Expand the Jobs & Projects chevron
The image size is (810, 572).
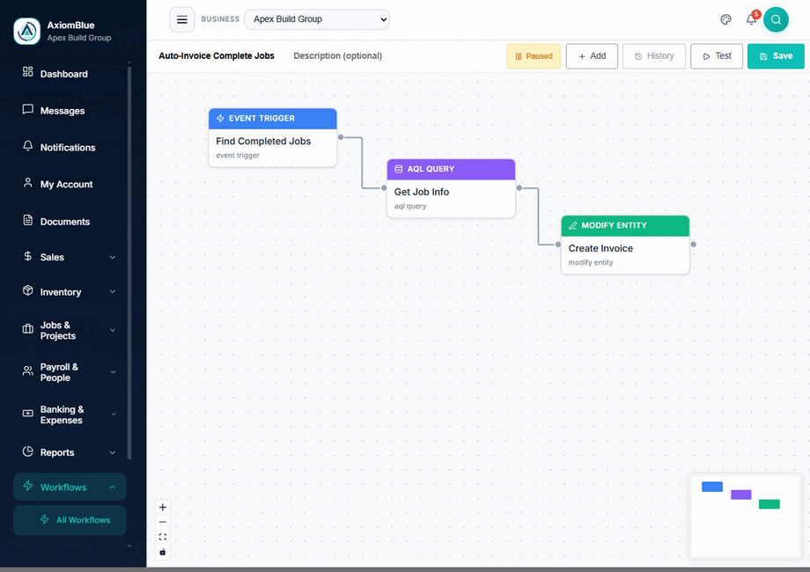pos(113,330)
